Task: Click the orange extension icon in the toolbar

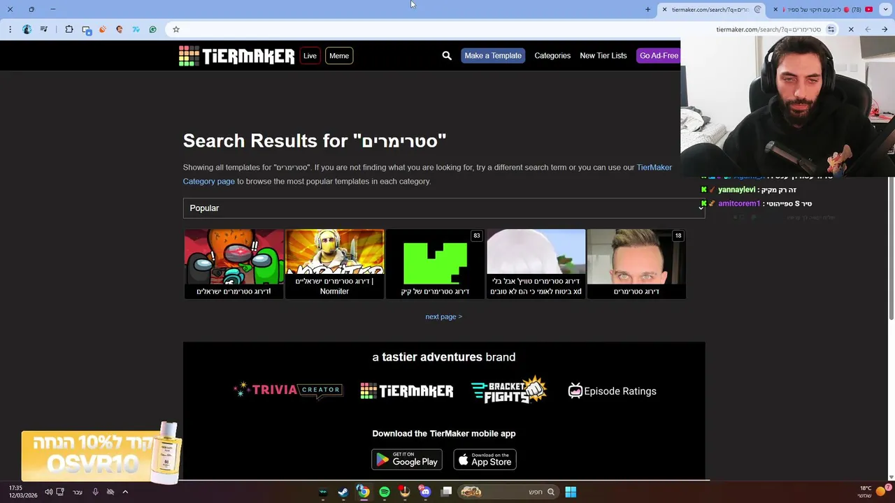Action: pos(102,29)
